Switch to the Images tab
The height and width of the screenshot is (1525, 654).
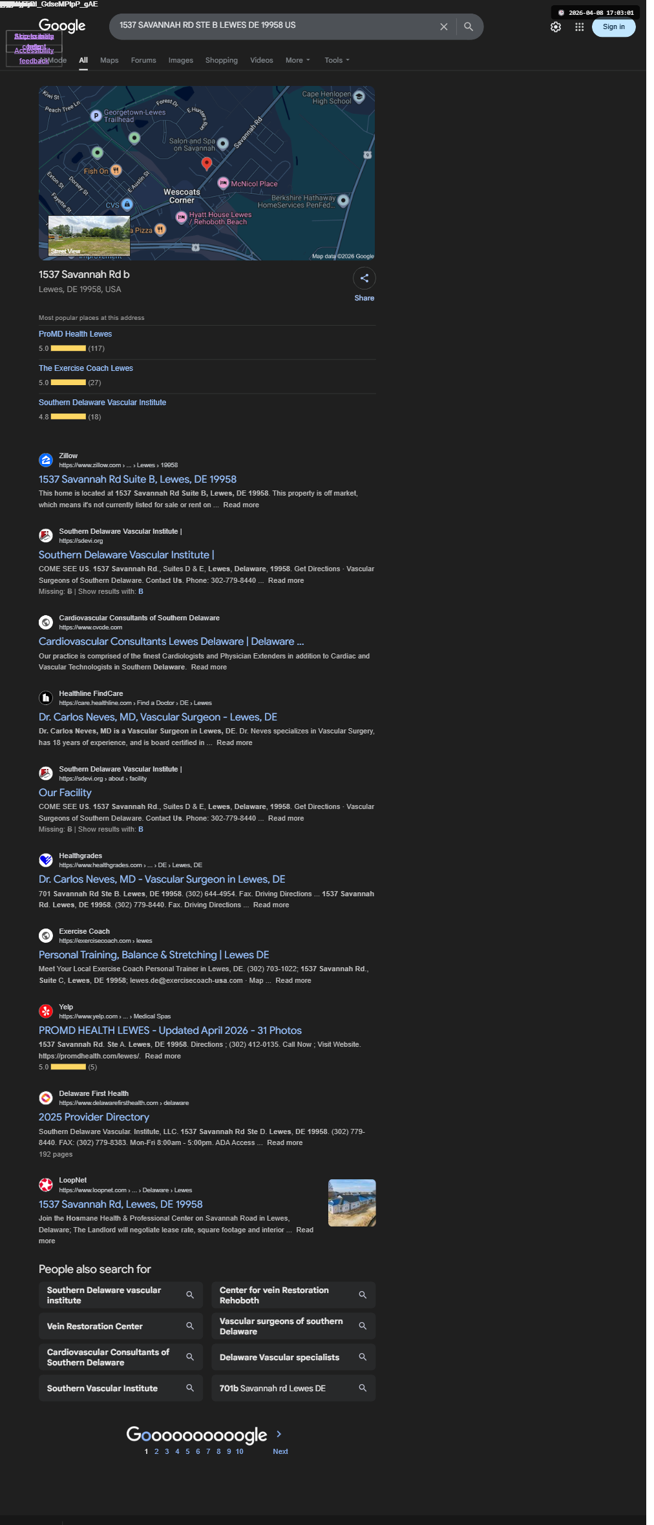[x=181, y=60]
